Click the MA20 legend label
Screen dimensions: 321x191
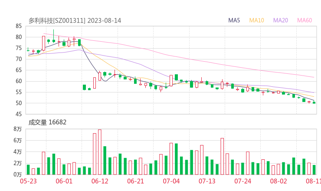(281, 20)
